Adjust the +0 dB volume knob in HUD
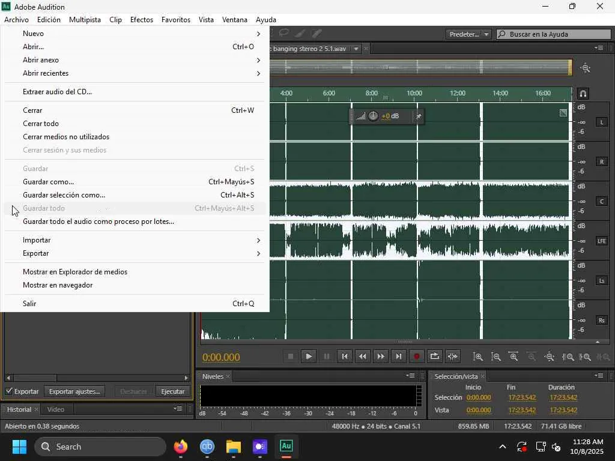 [373, 116]
